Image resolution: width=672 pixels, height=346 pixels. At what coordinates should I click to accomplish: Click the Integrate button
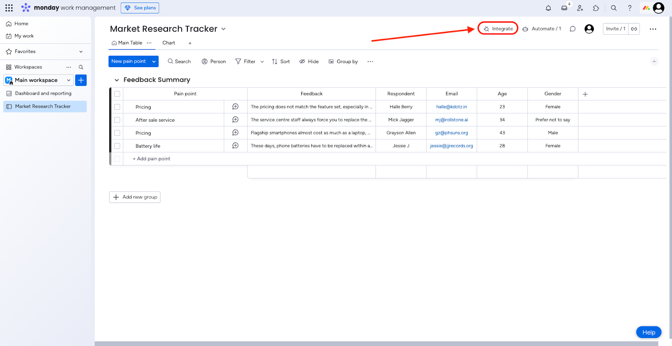point(498,29)
